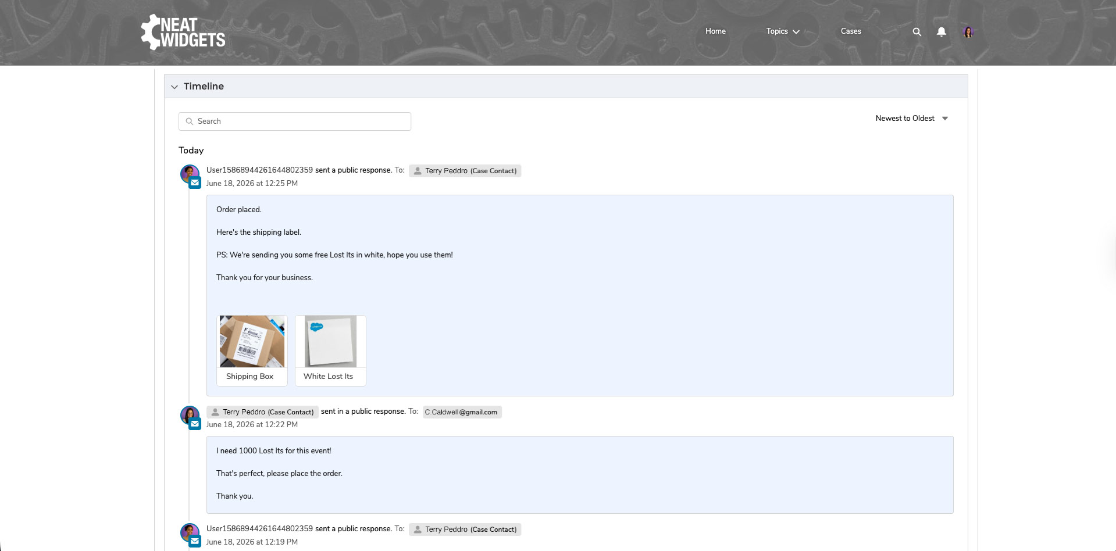Viewport: 1116px width, 551px height.
Task: Click text 'Order placed.'
Action: point(239,210)
